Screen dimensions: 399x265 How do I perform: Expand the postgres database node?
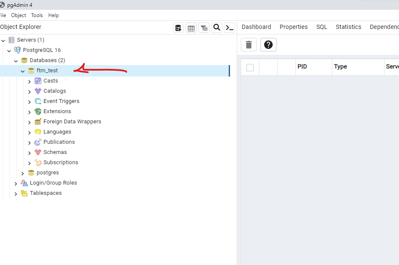pyautogui.click(x=23, y=173)
